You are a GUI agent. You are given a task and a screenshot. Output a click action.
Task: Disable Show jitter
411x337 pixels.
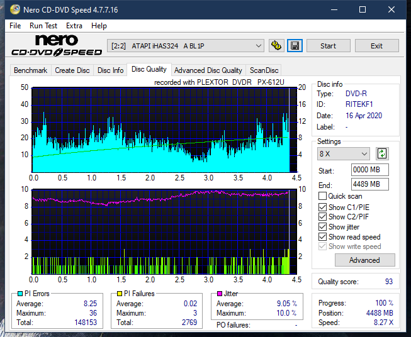[322, 227]
